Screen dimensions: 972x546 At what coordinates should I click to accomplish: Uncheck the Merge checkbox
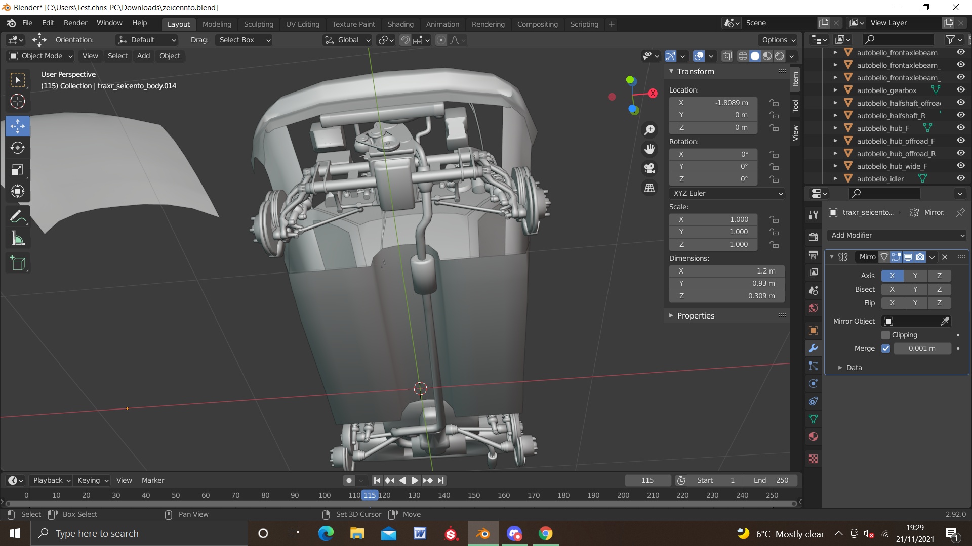pos(885,348)
